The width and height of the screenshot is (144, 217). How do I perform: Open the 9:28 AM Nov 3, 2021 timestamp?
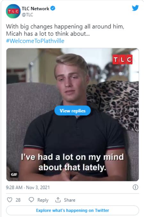point(28,187)
